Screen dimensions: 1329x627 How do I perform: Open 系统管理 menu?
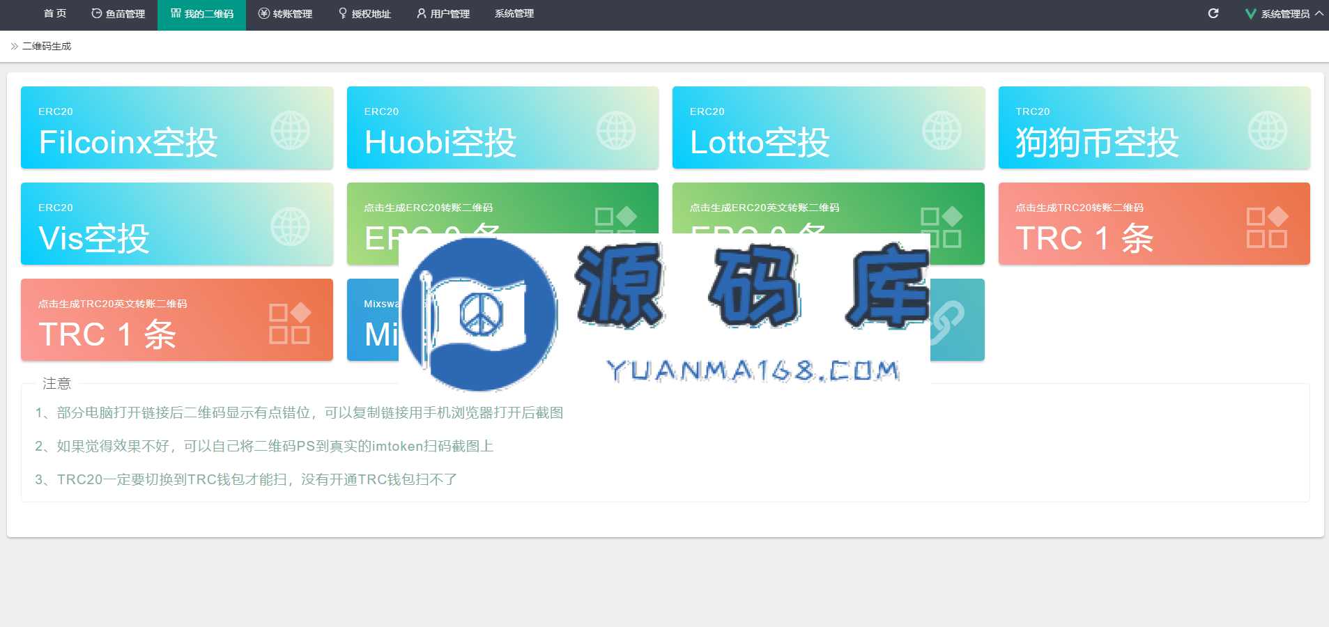(x=514, y=14)
